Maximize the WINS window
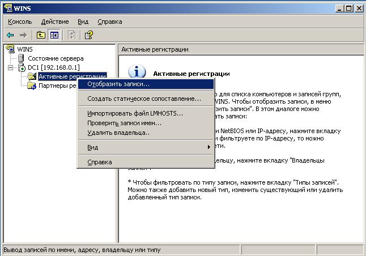The height and width of the screenshot is (256, 366). click(x=349, y=8)
